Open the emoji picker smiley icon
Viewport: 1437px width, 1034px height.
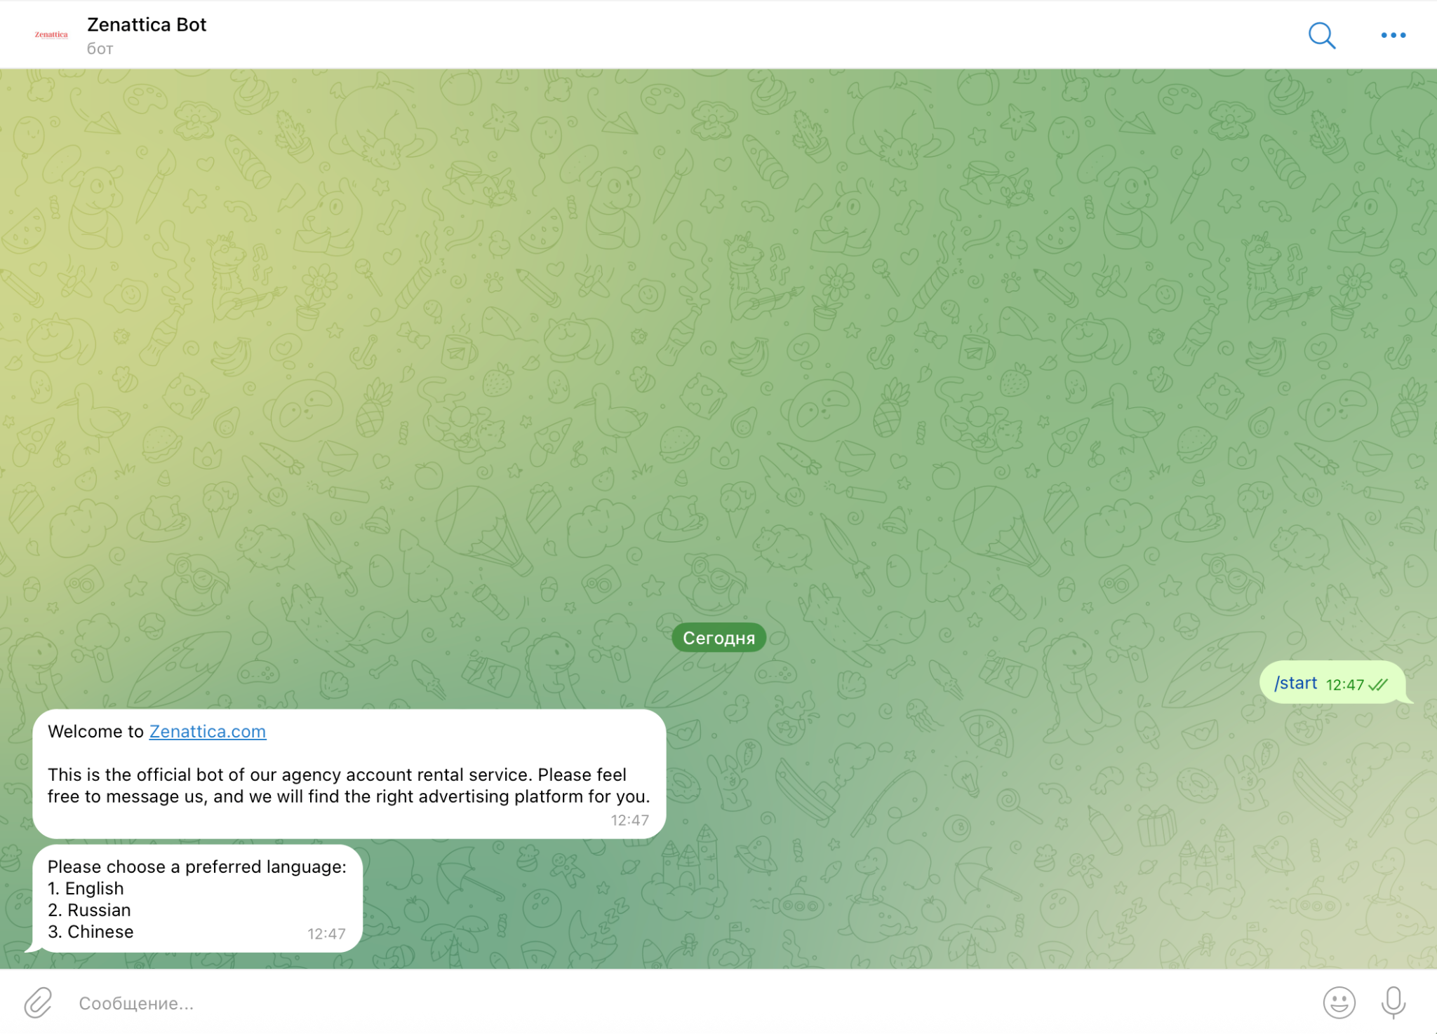tap(1339, 1002)
